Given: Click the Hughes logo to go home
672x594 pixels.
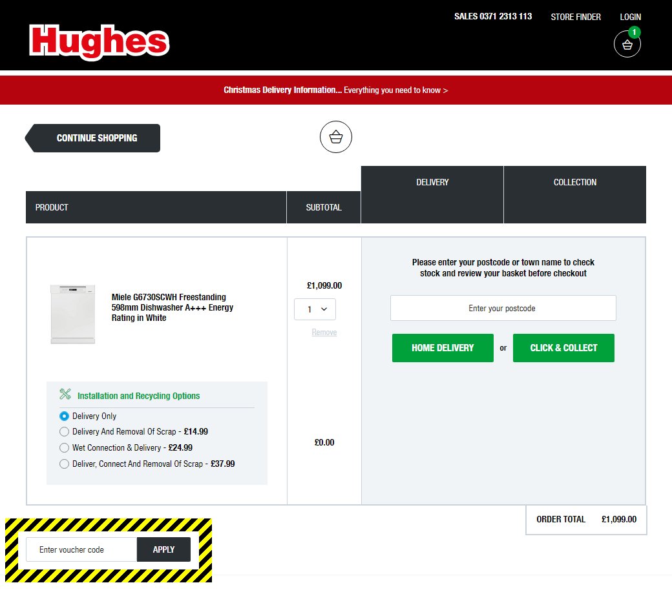Looking at the screenshot, I should click(x=98, y=43).
